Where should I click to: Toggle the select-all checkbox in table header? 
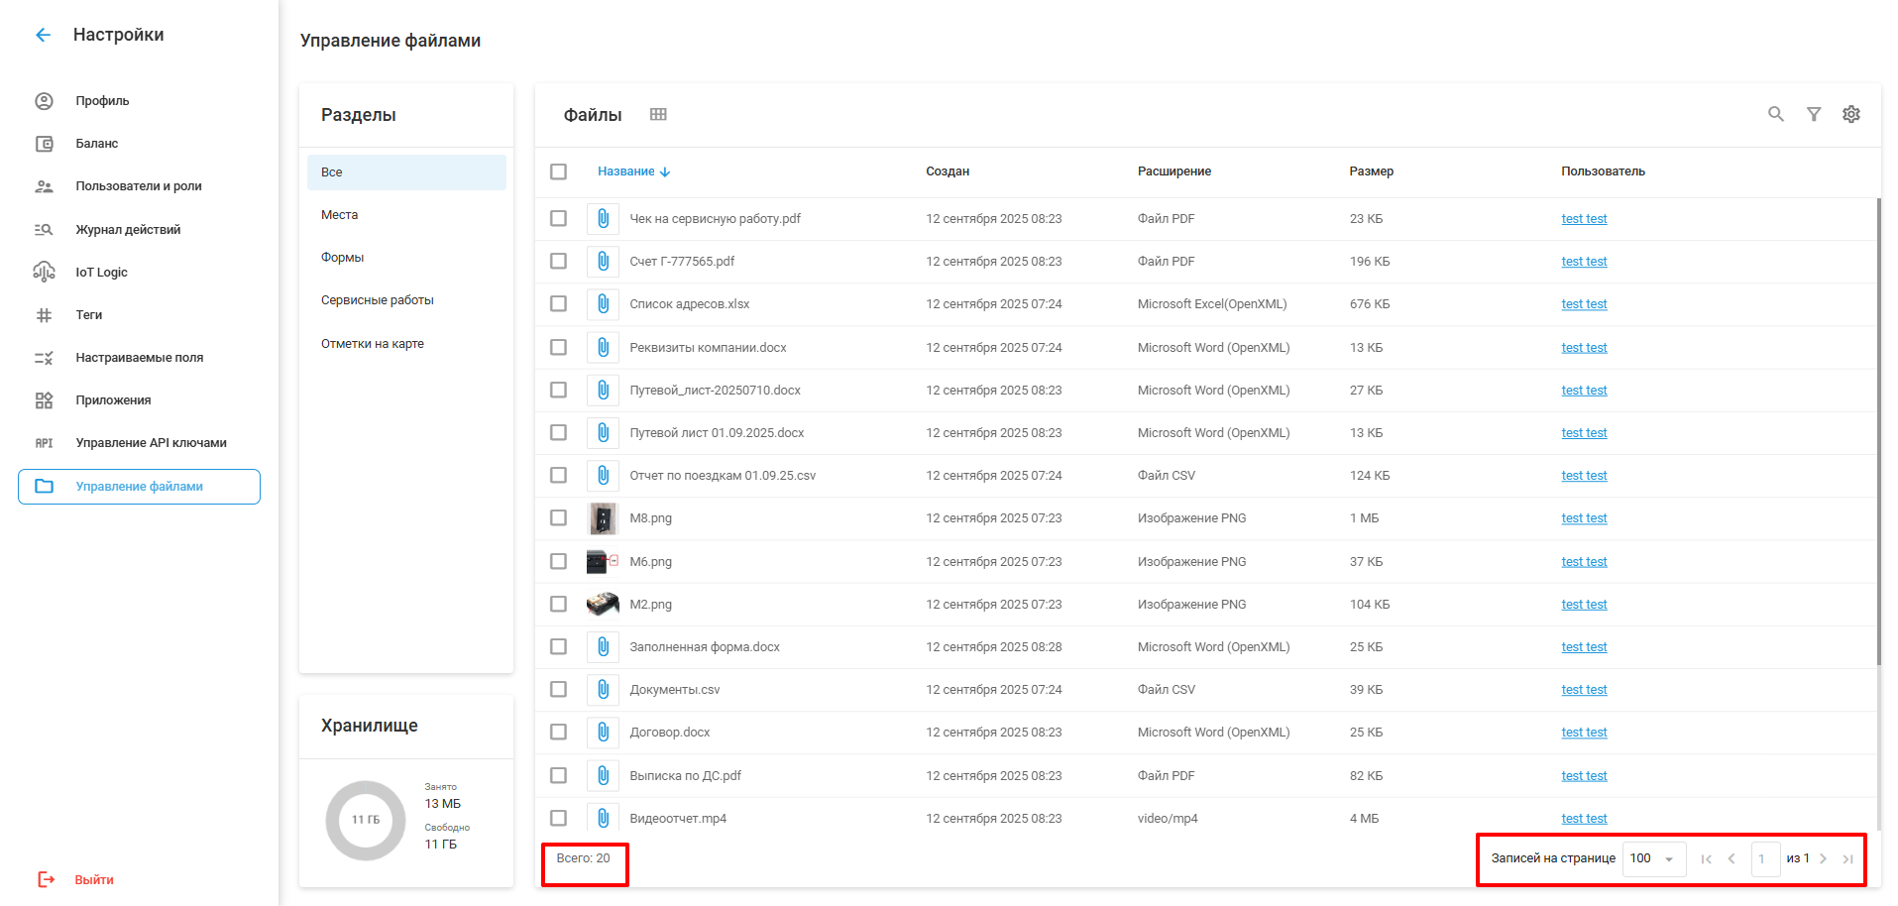click(x=559, y=171)
